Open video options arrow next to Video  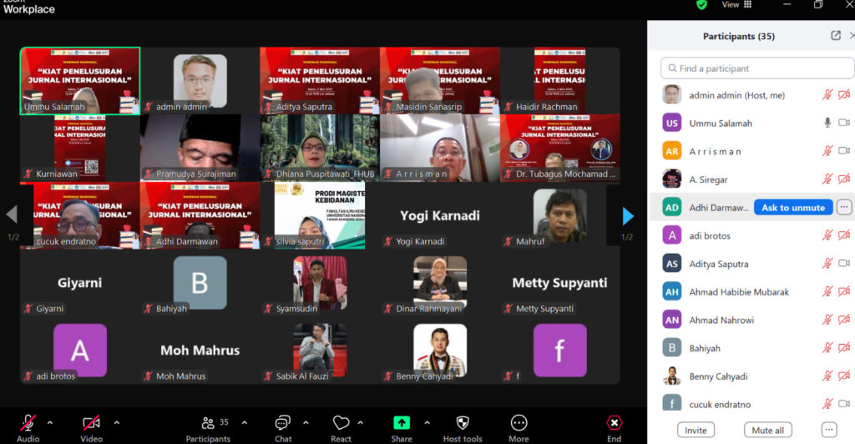pos(117,423)
